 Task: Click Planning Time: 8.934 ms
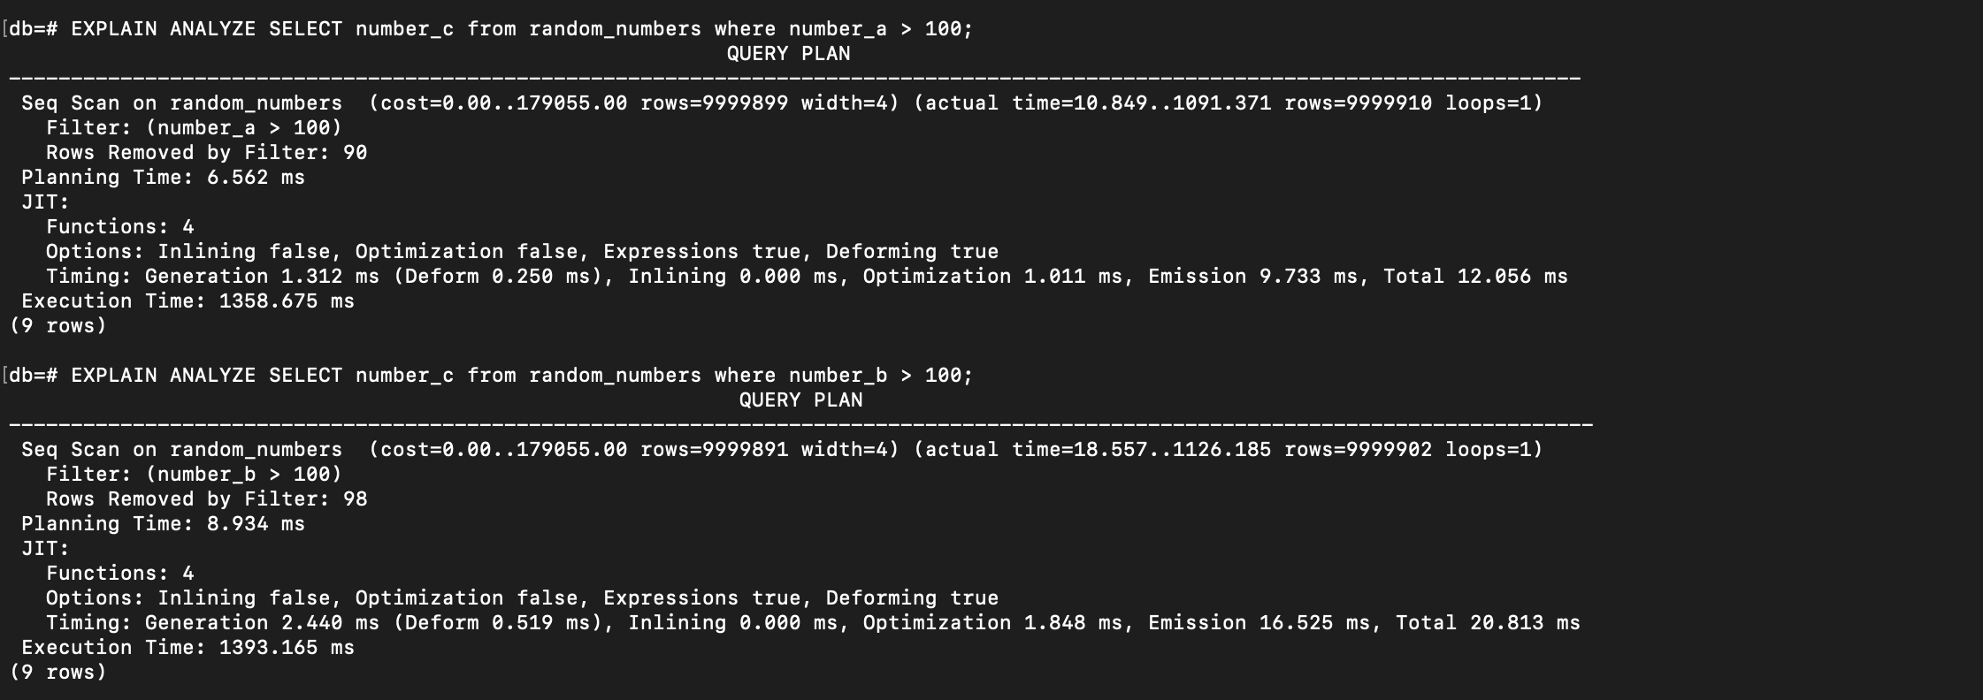[x=163, y=524]
